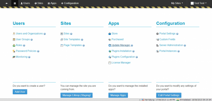
Task: Click the Roles icon
Action: [14, 45]
